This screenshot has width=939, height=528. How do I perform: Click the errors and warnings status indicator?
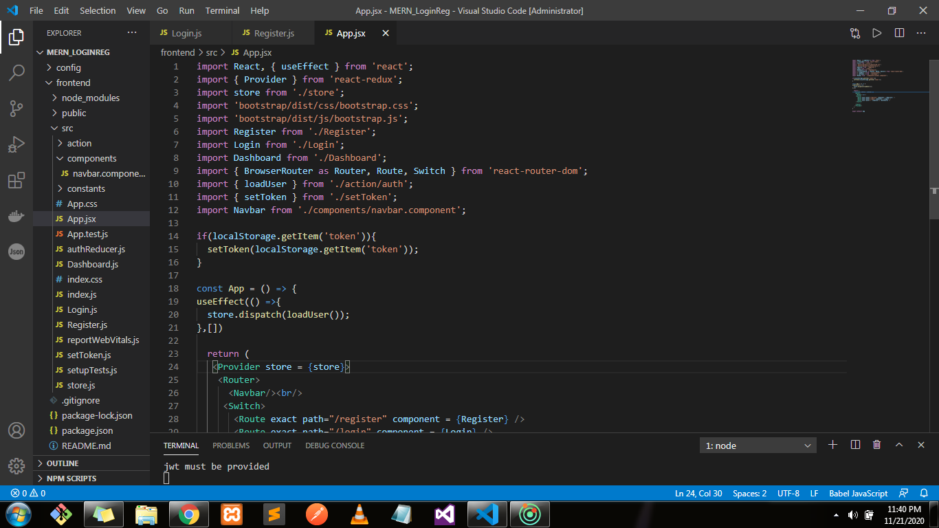28,493
